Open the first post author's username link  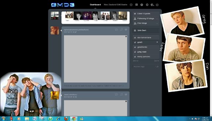click(x=76, y=30)
